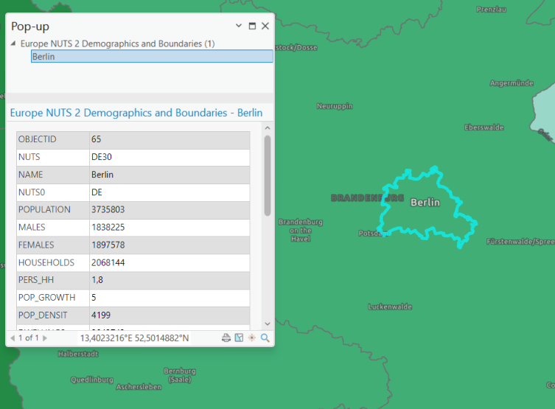Click the Neuruppin label on the map

335,106
